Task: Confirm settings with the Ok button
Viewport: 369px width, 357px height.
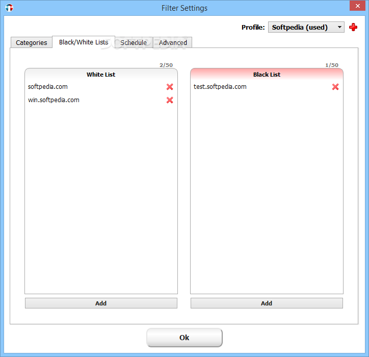Action: pos(184,338)
